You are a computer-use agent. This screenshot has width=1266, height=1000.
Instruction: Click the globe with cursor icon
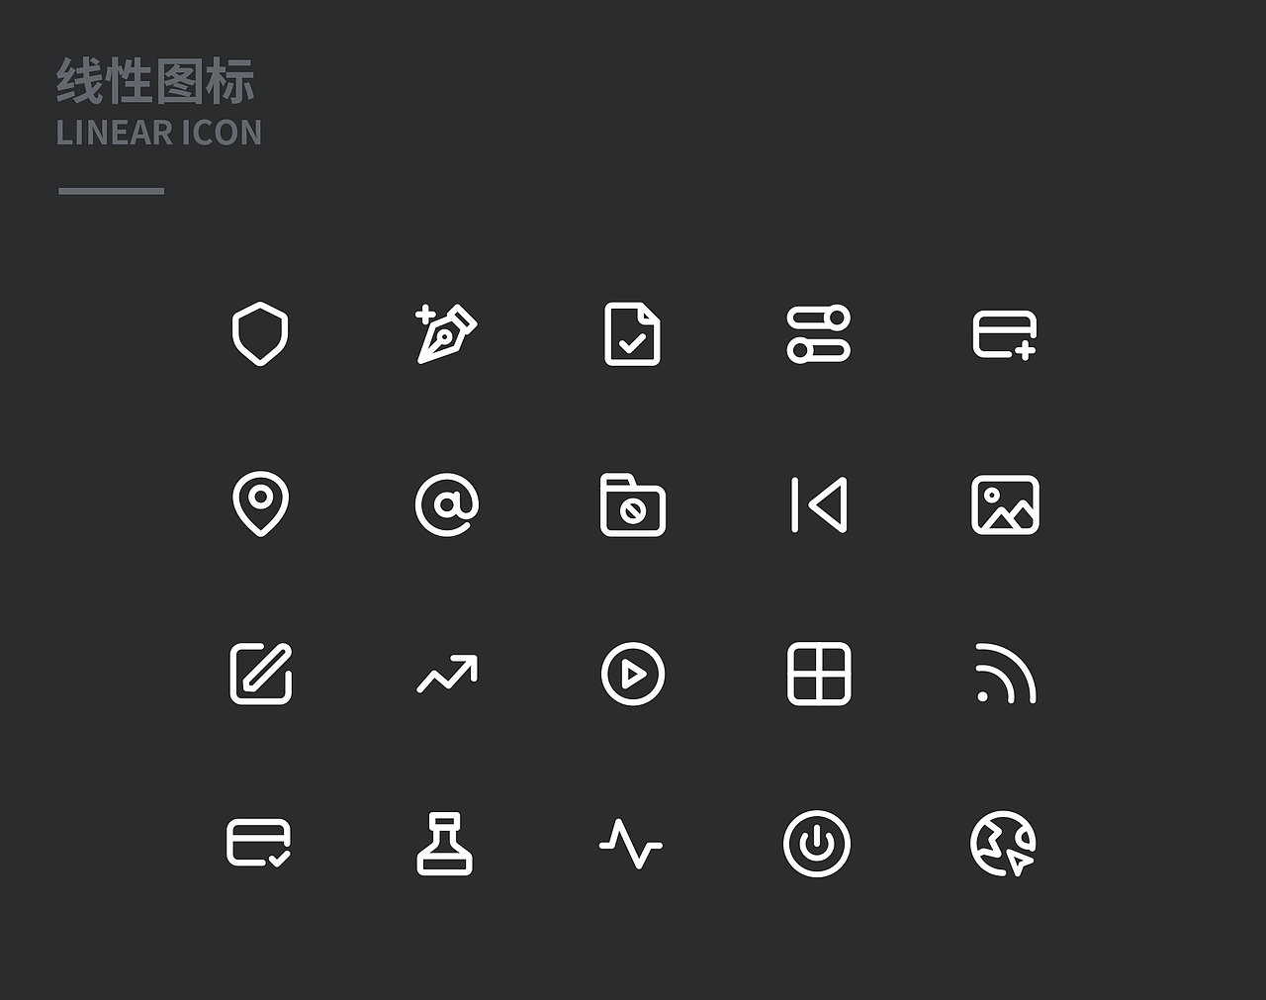(1003, 844)
